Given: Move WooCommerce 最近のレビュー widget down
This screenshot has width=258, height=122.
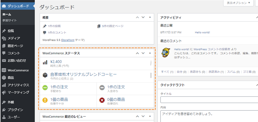Looking at the screenshot, I should (143, 117).
